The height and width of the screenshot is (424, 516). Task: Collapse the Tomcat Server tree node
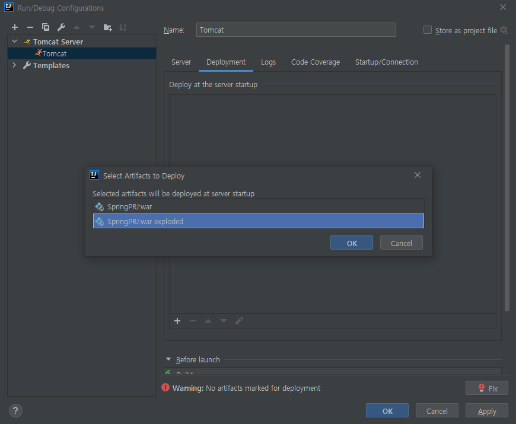(14, 42)
